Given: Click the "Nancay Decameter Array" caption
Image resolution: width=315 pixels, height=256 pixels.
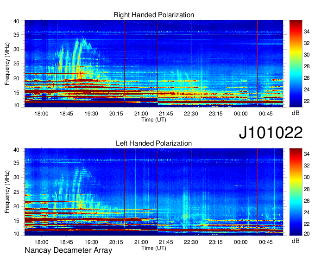Looking at the screenshot, I should click(68, 250).
